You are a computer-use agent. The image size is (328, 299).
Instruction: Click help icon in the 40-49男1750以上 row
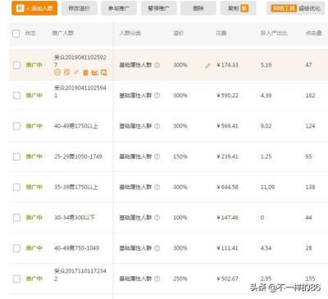[157, 126]
